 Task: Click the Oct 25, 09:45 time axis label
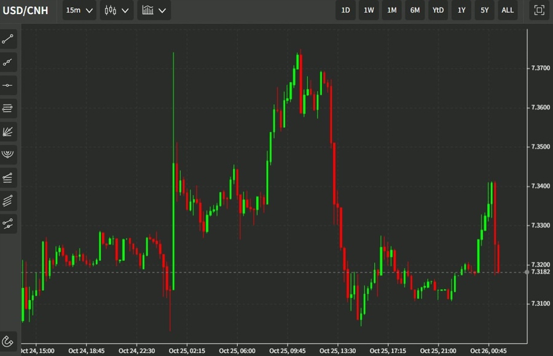[x=288, y=350]
